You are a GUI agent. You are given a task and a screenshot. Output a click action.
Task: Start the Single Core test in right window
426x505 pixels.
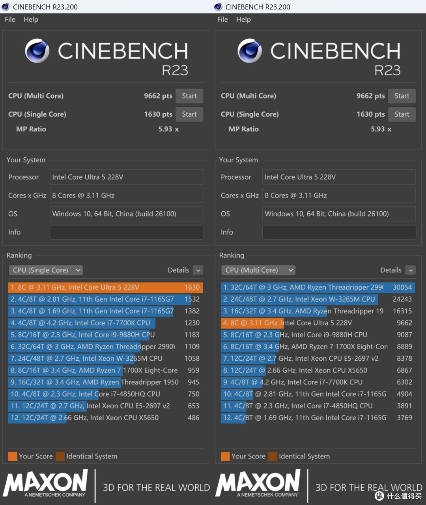402,114
